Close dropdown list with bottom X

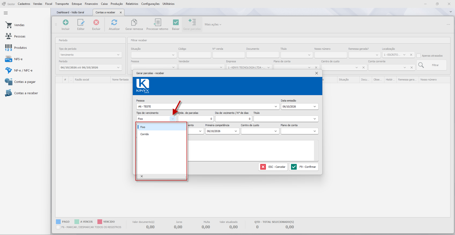142,177
